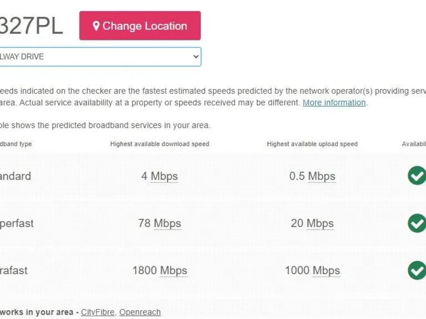
Task: Click the 1000 Mbps upload speed value
Action: [x=312, y=271]
